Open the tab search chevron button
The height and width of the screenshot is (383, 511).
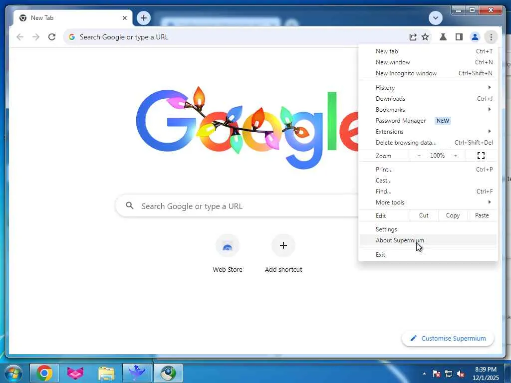click(x=435, y=18)
